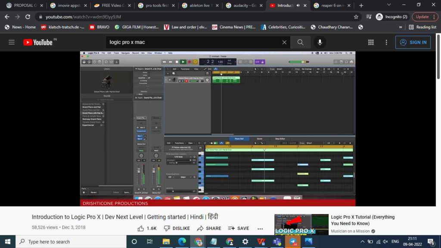Select Steinway Grand Piano in Library list

tap(92, 119)
